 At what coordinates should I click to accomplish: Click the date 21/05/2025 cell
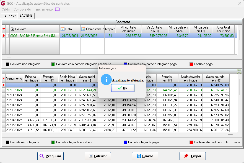tap(14, 125)
